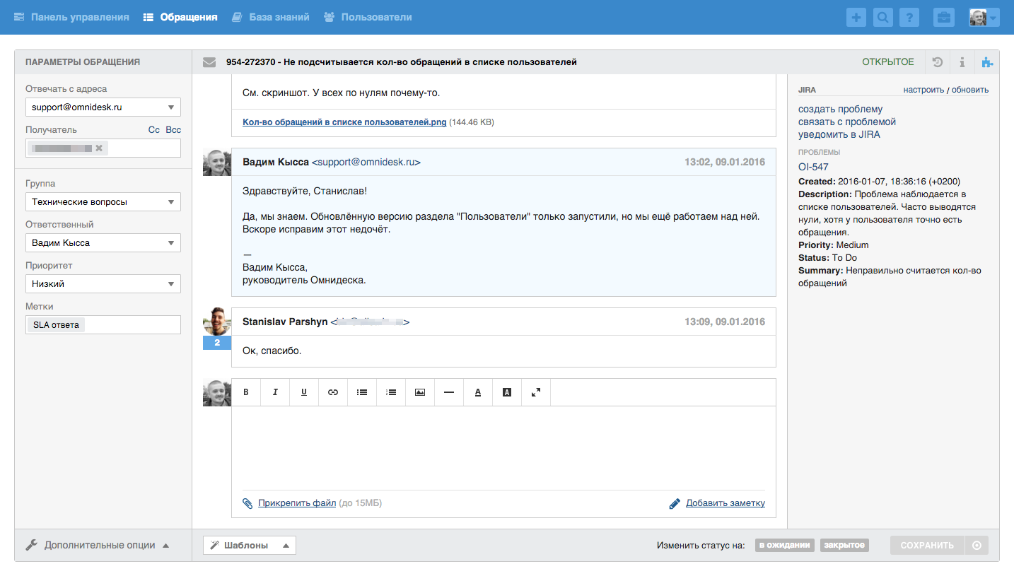This screenshot has height=576, width=1014.
Task: Open help question mark icon
Action: 909,18
